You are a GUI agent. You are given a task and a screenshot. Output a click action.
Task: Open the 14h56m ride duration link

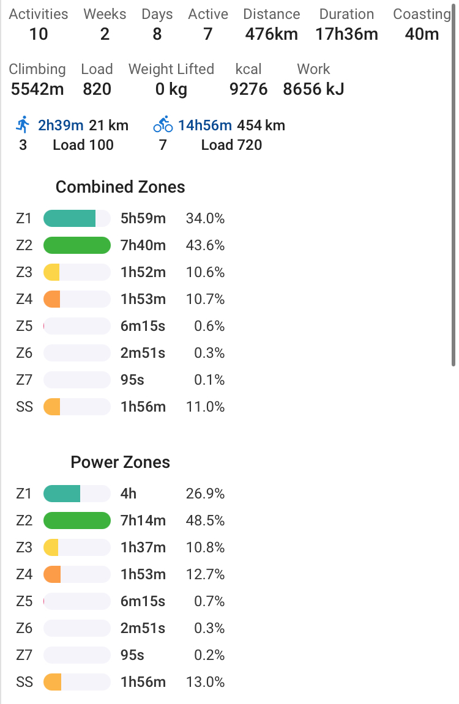[x=204, y=126]
